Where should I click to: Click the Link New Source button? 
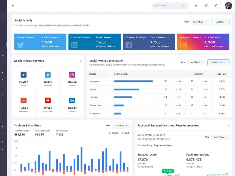218,62
